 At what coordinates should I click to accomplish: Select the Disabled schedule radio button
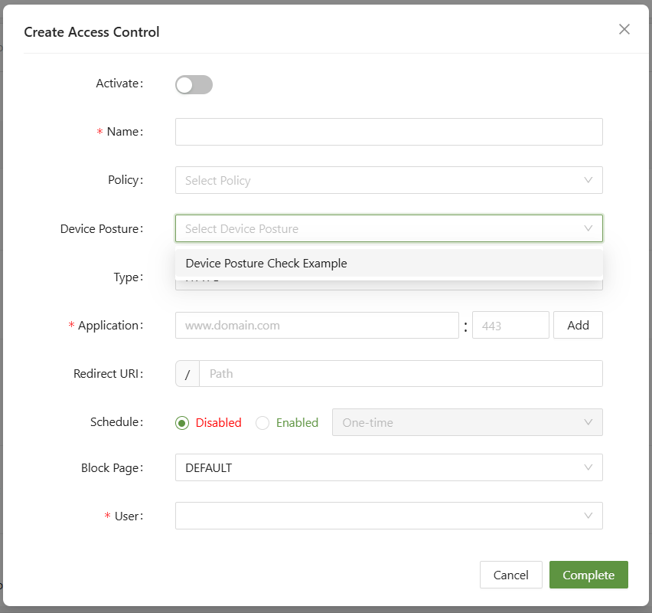click(x=182, y=423)
